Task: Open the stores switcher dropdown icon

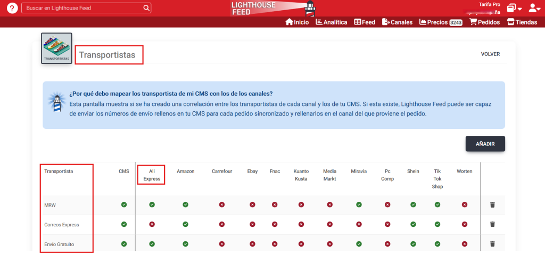Action: pos(515,9)
